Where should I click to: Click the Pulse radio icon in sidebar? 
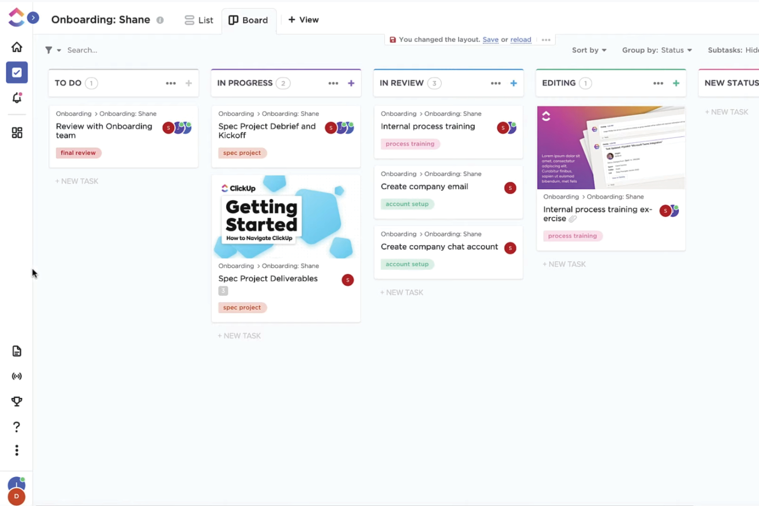pos(16,375)
